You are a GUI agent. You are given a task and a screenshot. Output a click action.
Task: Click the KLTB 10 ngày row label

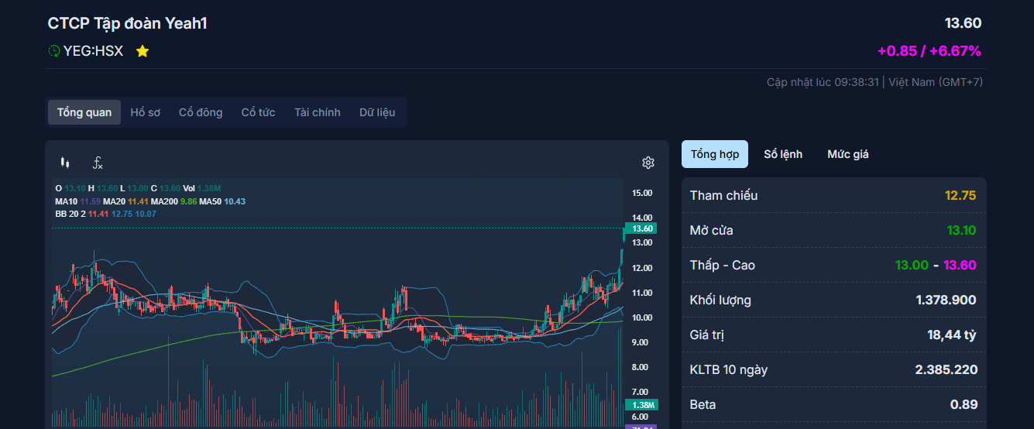click(729, 369)
